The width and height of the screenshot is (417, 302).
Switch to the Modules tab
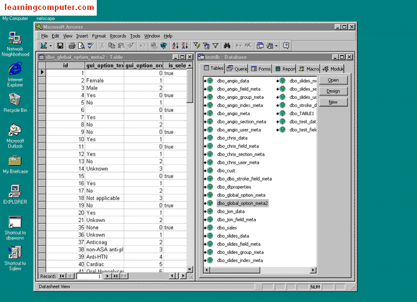tap(333, 69)
